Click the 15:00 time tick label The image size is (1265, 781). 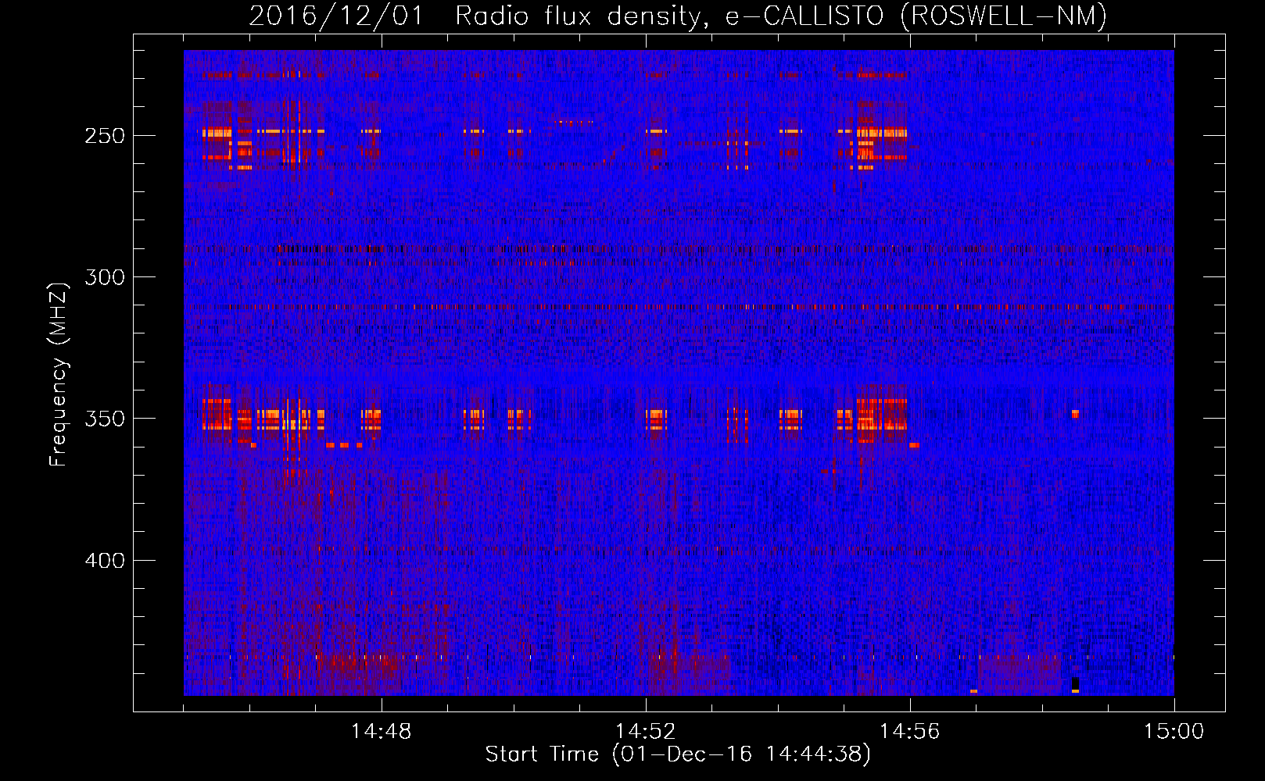(1174, 732)
